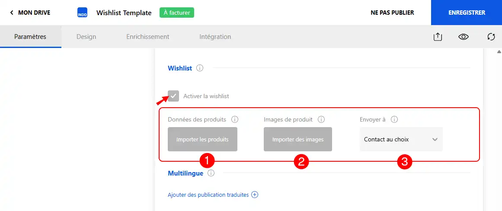The height and width of the screenshot is (211, 502).
Task: Click info icon beside Envoyer à
Action: point(394,119)
